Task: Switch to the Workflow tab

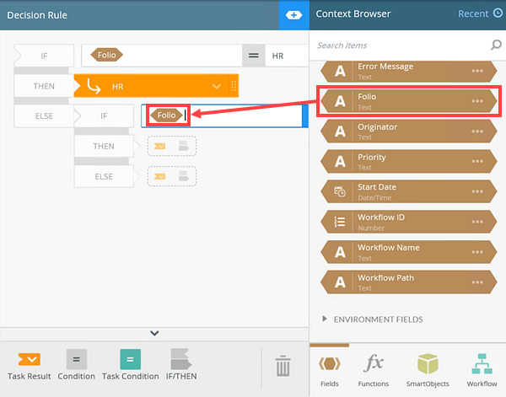Action: [x=482, y=370]
